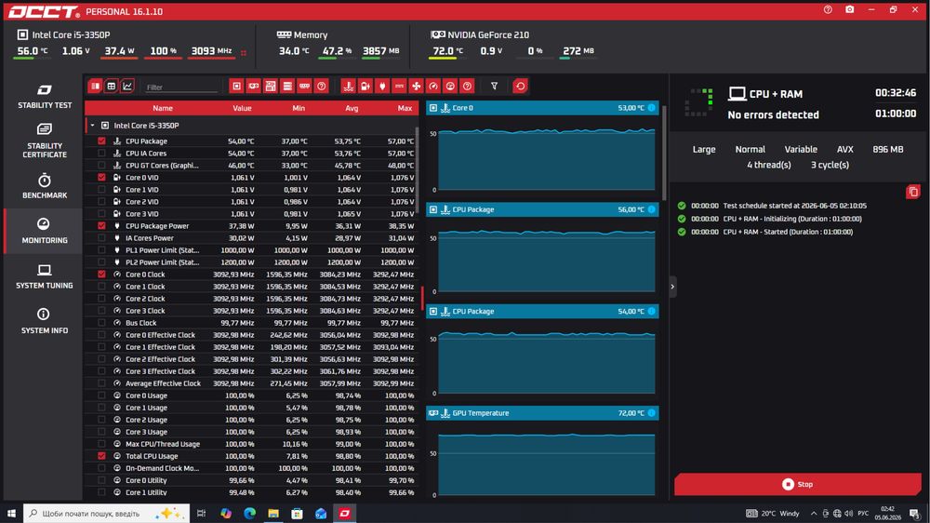
Task: Stop the running CPU + RAM test
Action: [797, 485]
